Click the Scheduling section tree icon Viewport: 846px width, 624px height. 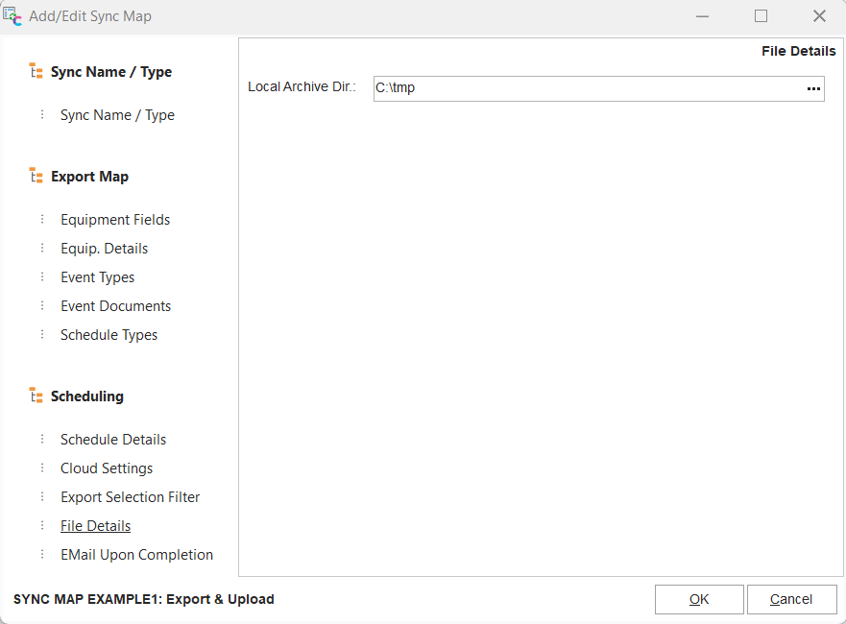coord(36,396)
